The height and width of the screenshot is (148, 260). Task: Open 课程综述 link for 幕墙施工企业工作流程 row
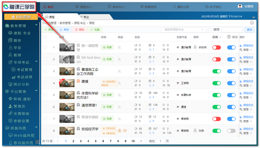(x=248, y=69)
